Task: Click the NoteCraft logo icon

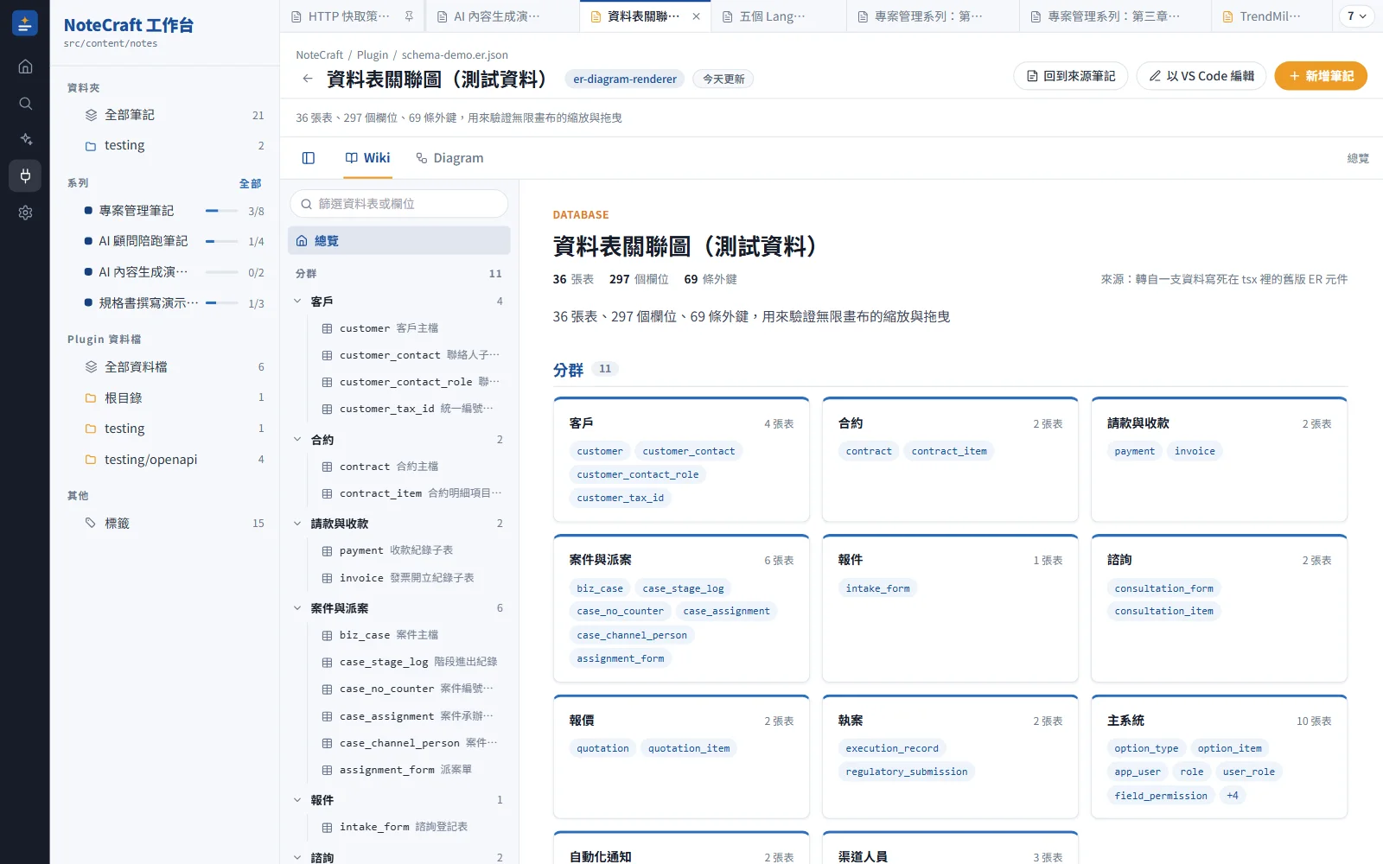Action: 25,23
